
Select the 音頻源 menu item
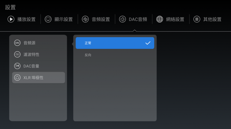point(38,43)
